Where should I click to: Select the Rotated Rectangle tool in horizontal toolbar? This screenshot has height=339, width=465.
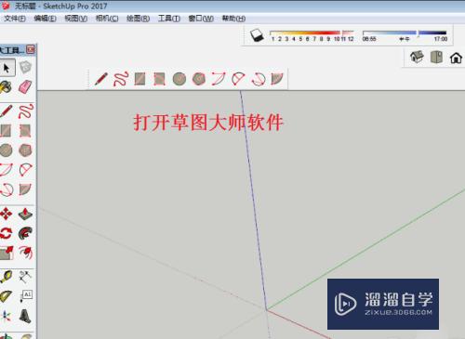pos(159,79)
